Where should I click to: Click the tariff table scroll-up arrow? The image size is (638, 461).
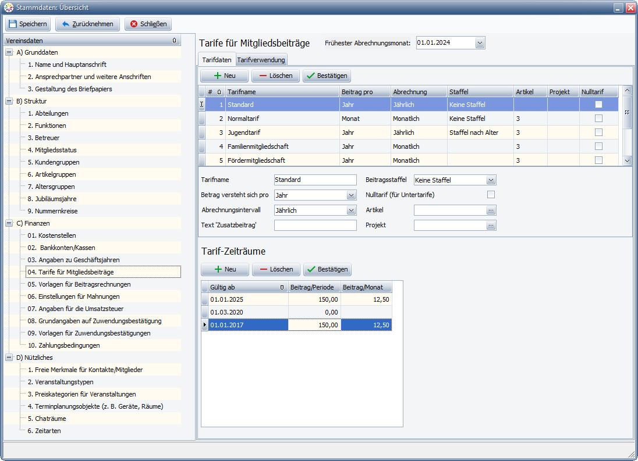(627, 91)
